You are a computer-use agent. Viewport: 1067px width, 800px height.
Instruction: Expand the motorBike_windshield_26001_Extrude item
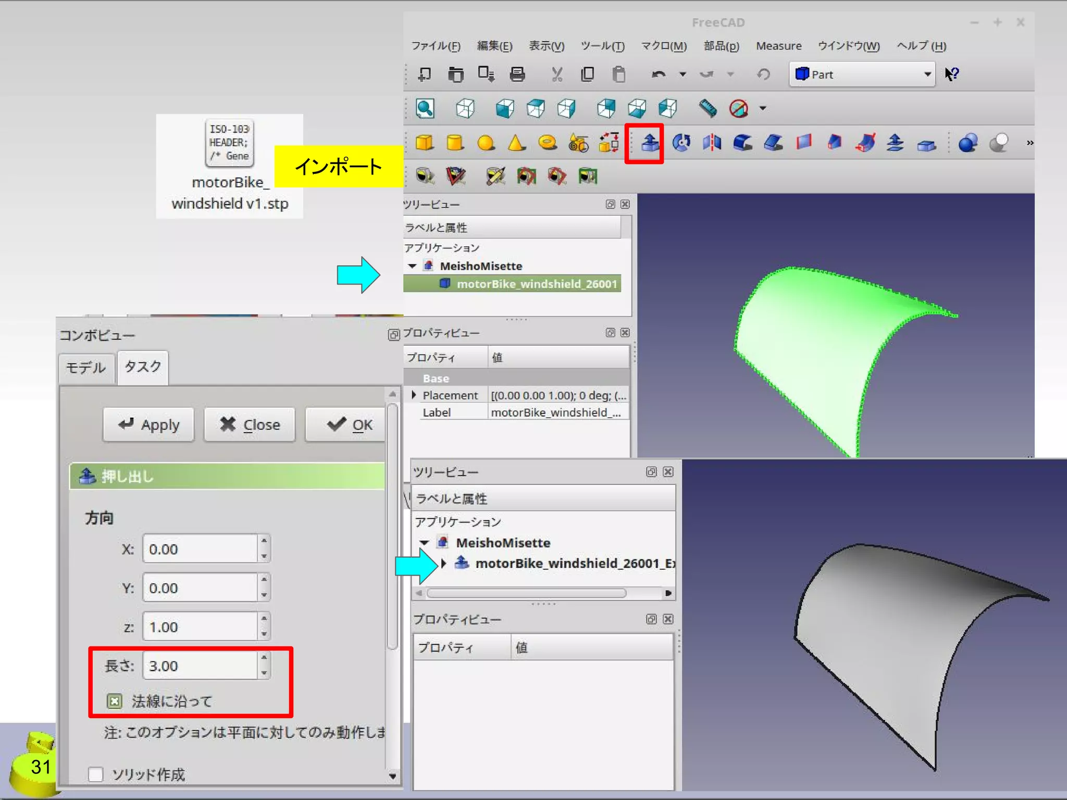click(x=443, y=564)
